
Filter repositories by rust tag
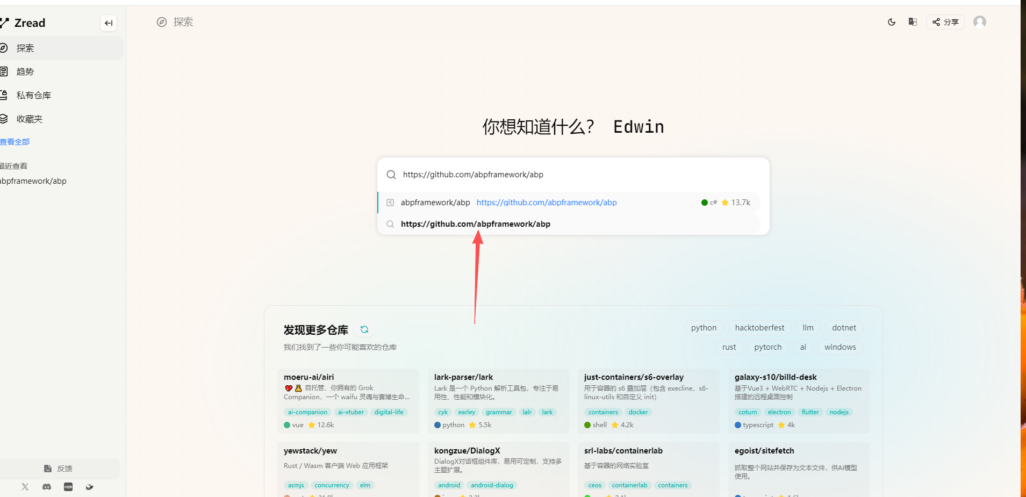point(729,347)
